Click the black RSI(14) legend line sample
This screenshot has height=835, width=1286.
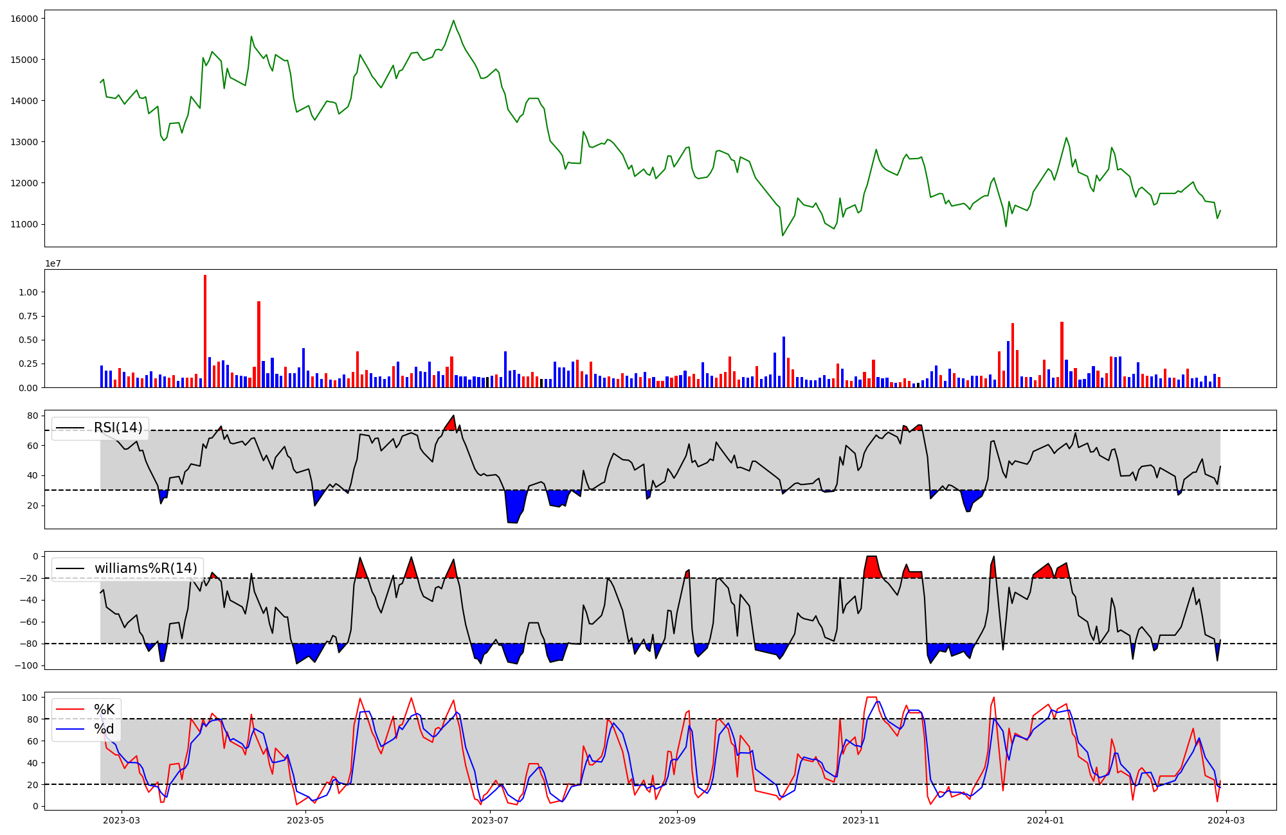[x=70, y=428]
